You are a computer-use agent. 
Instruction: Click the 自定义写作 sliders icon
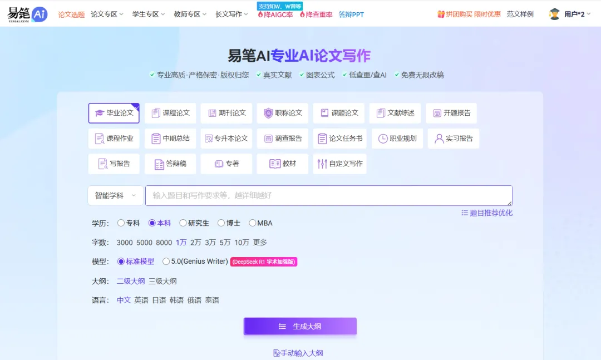[x=322, y=164]
